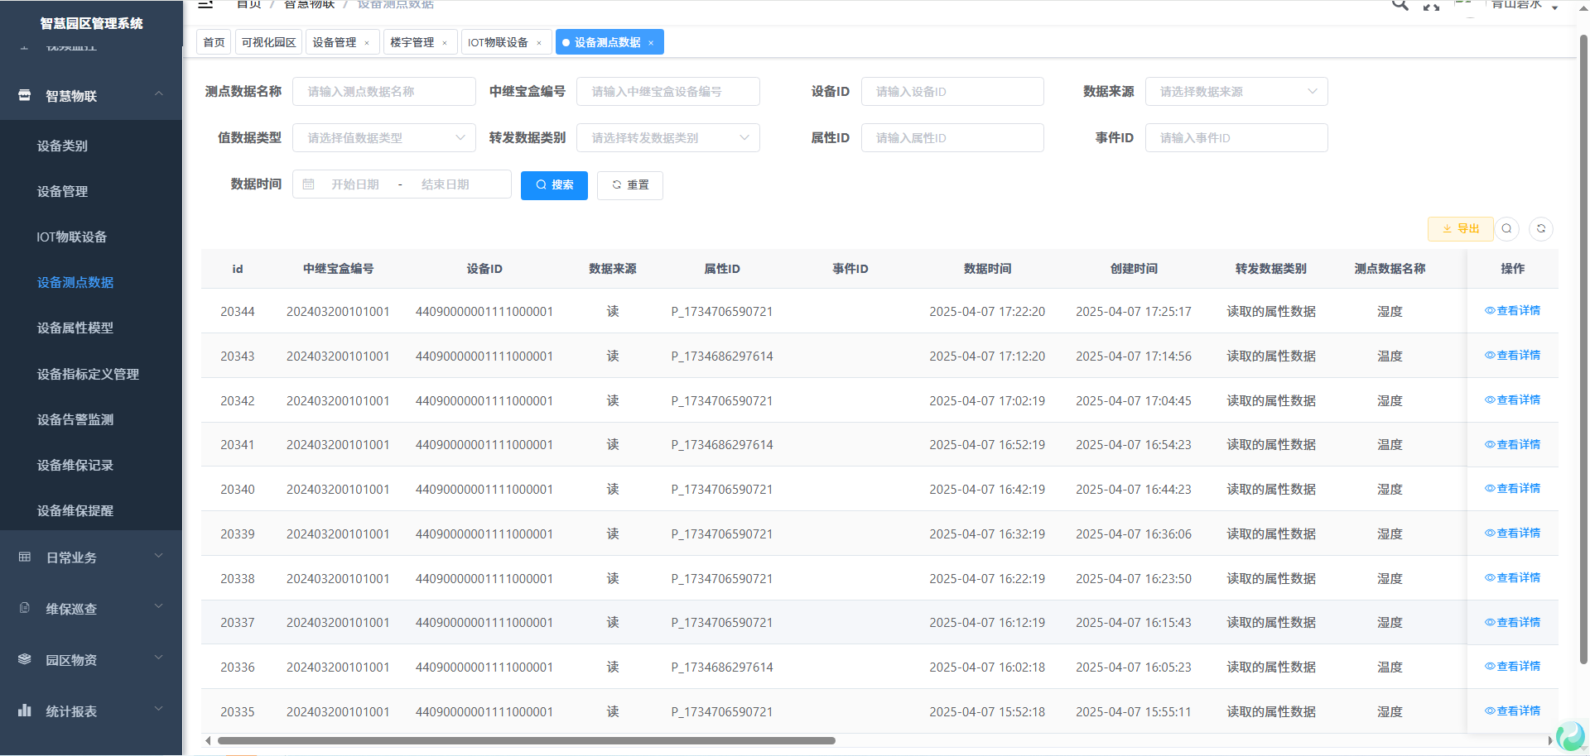Image resolution: width=1590 pixels, height=756 pixels.
Task: Switch to the 可视化园区 tab
Action: (268, 42)
